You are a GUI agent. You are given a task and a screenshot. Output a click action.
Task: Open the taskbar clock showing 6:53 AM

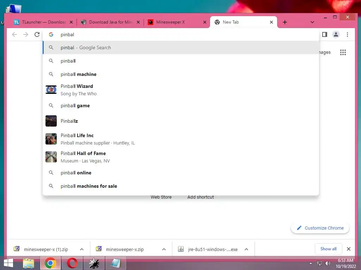[345, 263]
